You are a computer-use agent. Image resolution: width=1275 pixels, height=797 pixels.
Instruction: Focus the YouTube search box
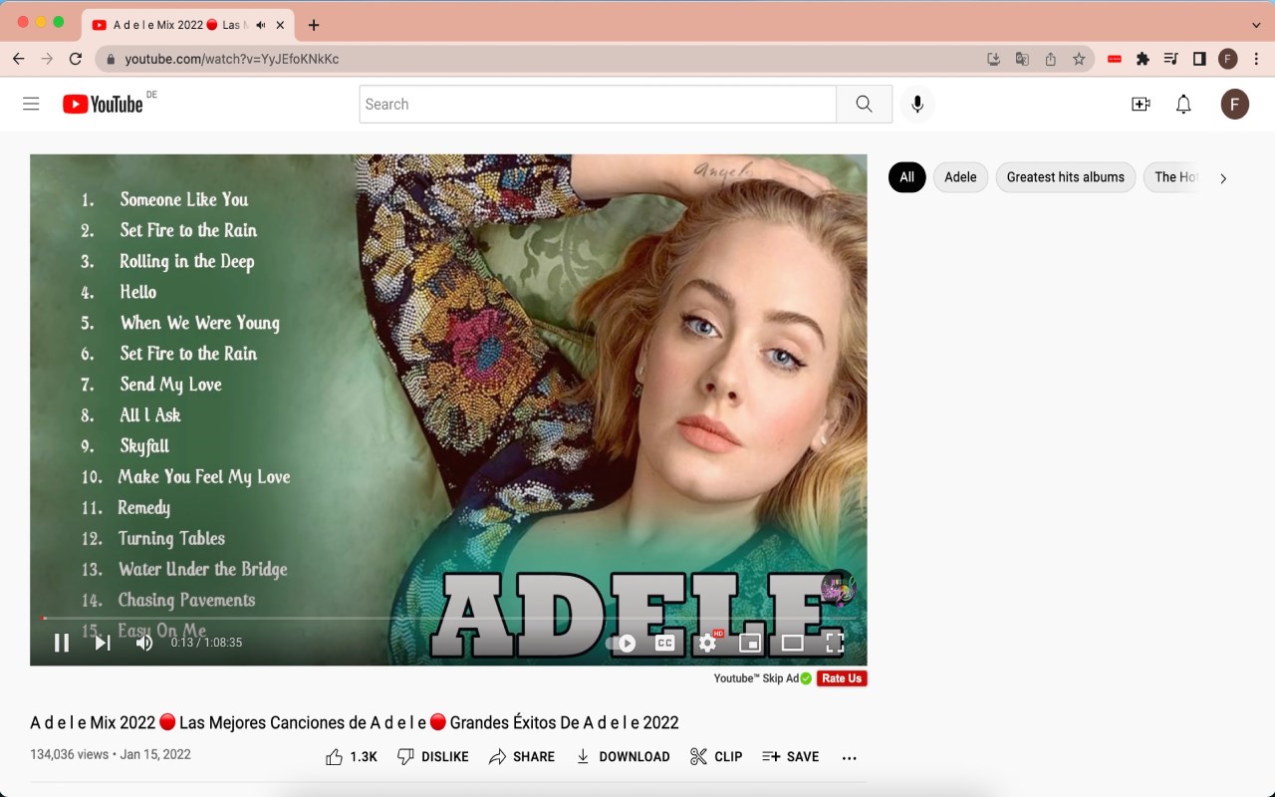click(598, 104)
